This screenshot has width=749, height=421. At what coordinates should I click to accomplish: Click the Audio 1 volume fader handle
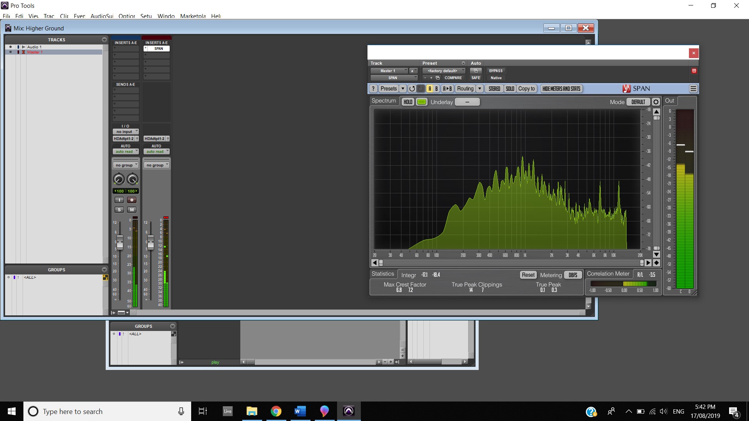120,242
